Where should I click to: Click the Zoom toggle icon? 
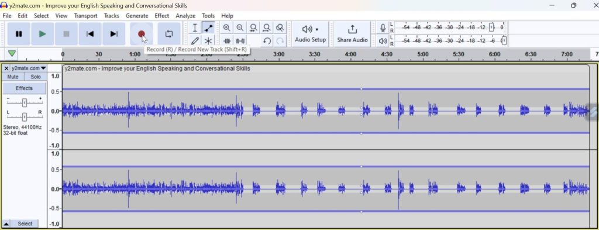click(x=280, y=28)
